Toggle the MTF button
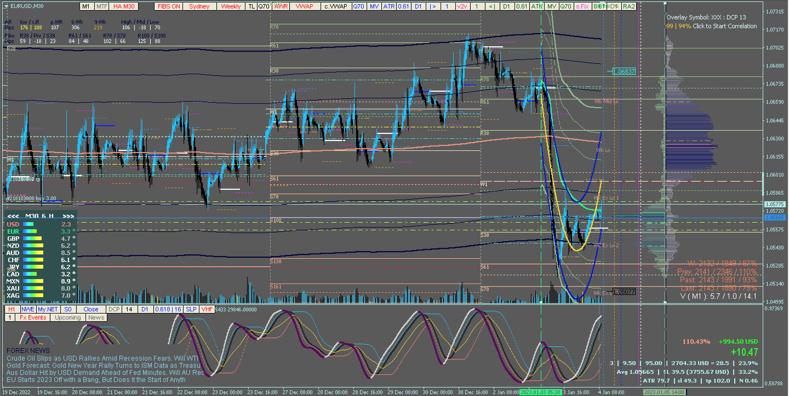The width and height of the screenshot is (789, 396). [x=102, y=6]
